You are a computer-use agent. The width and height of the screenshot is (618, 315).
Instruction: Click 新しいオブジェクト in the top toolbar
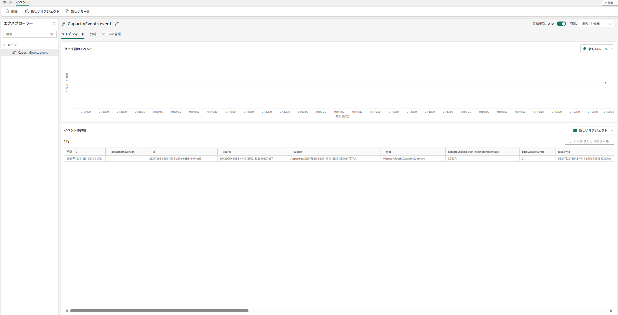click(42, 11)
